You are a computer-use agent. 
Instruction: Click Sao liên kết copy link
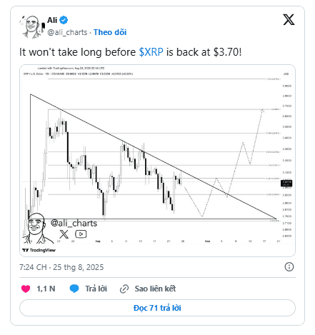[155, 289]
